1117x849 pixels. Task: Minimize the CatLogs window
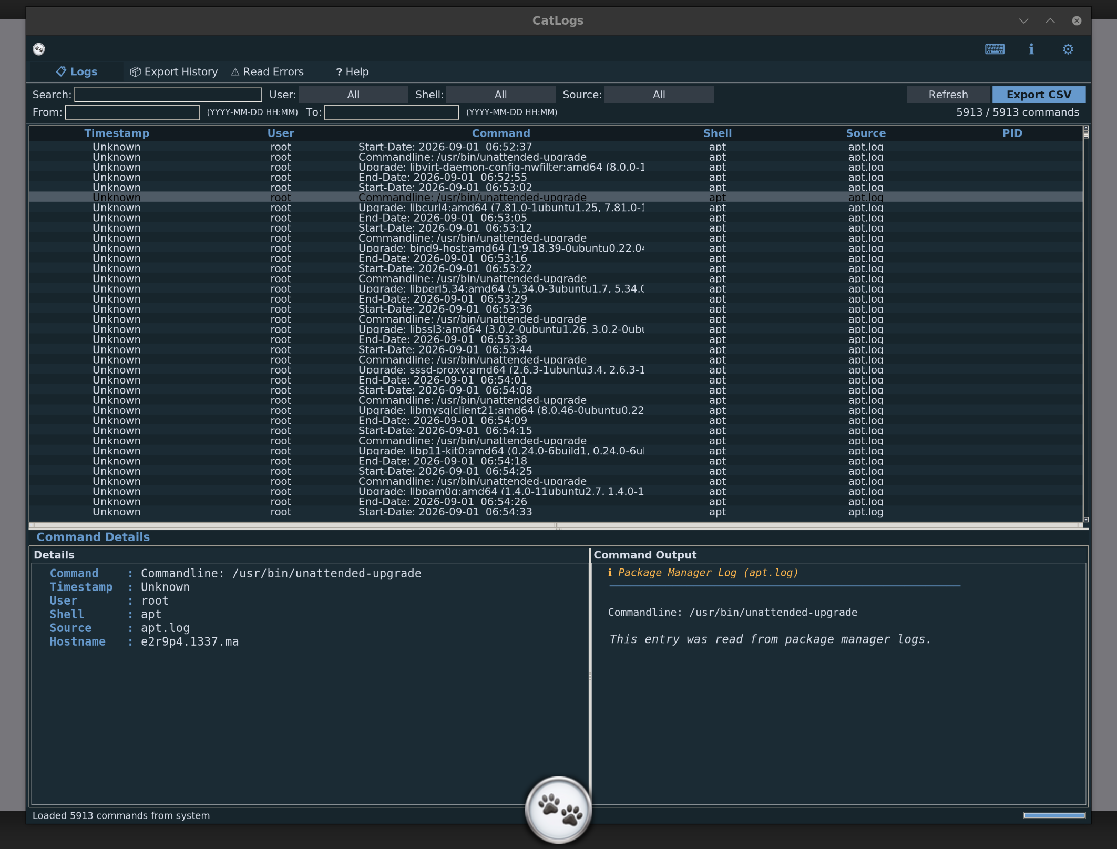[1023, 20]
